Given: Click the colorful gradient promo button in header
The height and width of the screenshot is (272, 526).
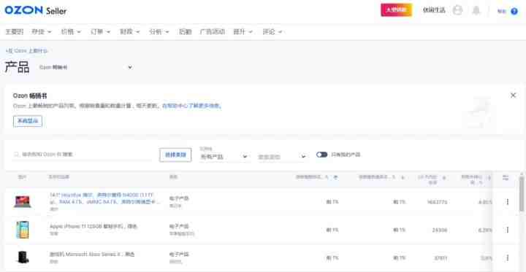Looking at the screenshot, I should tap(396, 10).
